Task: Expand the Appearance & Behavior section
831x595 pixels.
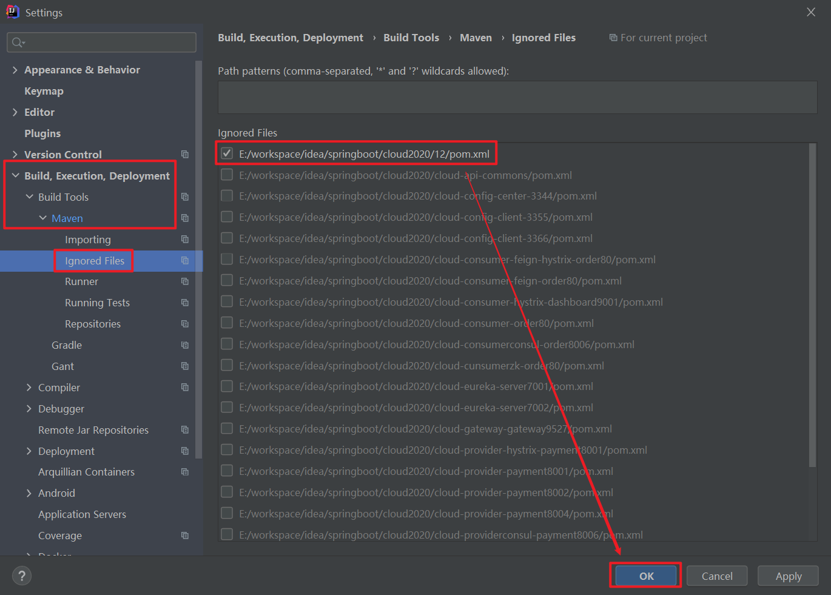Action: (15, 69)
